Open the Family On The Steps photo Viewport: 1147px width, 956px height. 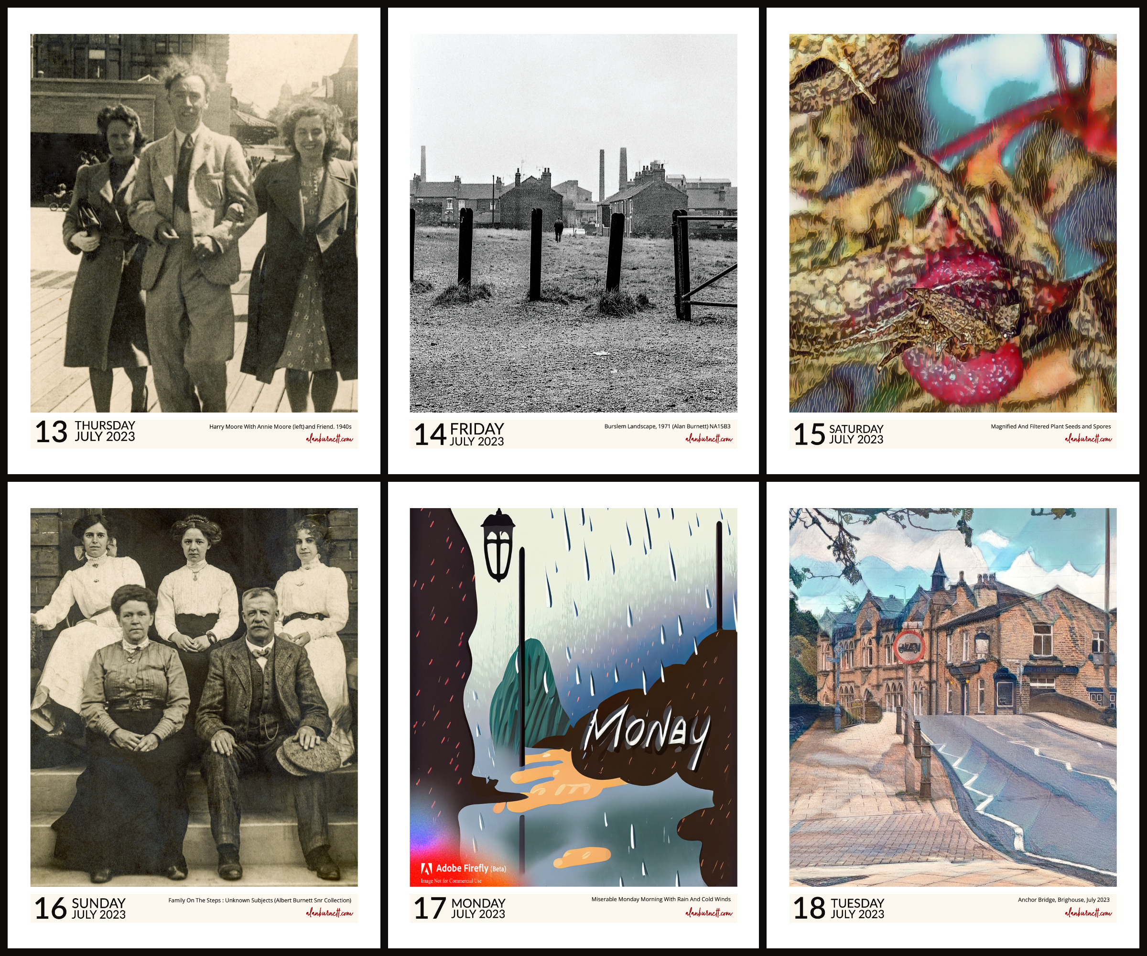point(194,697)
